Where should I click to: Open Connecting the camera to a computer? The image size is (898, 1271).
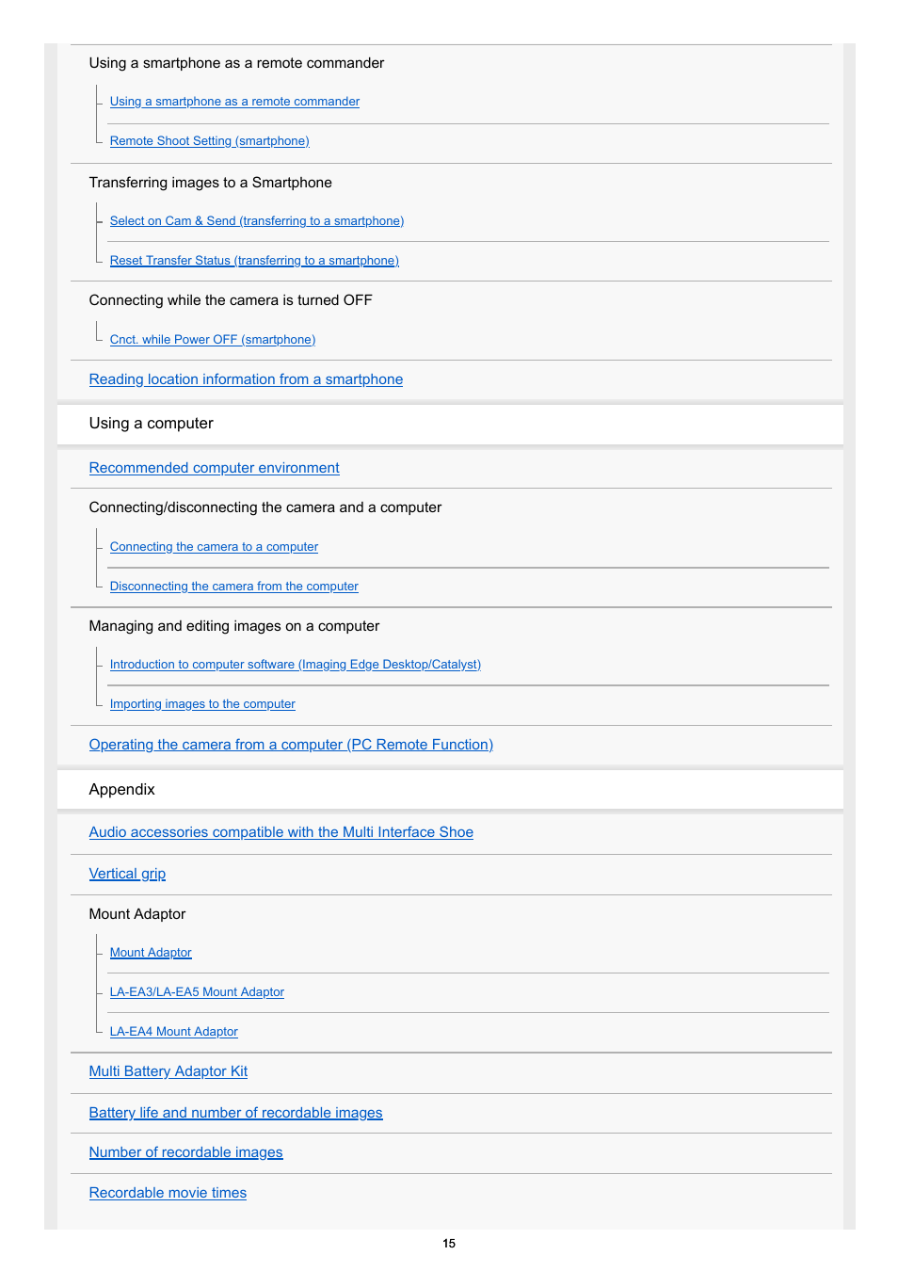coord(214,547)
